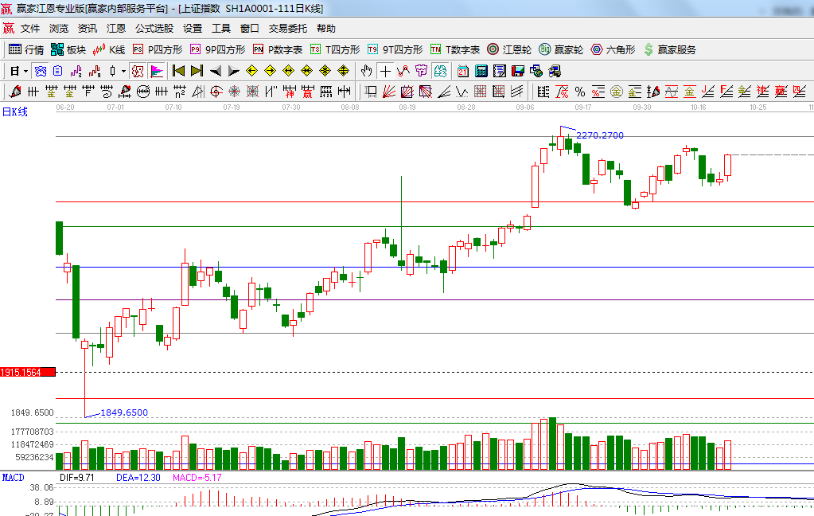814x516 pixels.
Task: Click the T数字表 button
Action: coord(454,49)
